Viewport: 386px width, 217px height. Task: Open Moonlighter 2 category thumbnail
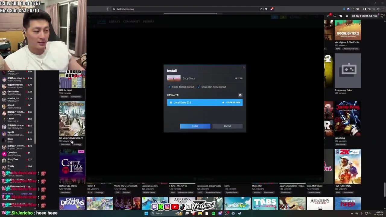[347, 30]
